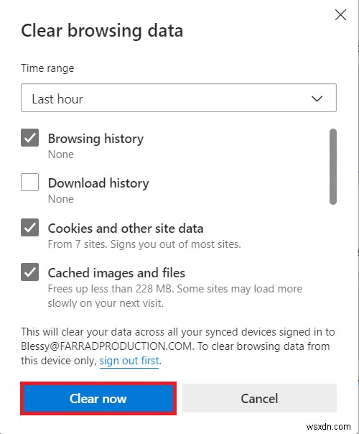This screenshot has width=359, height=434.
Task: Enable the Download history checkbox
Action: [30, 182]
